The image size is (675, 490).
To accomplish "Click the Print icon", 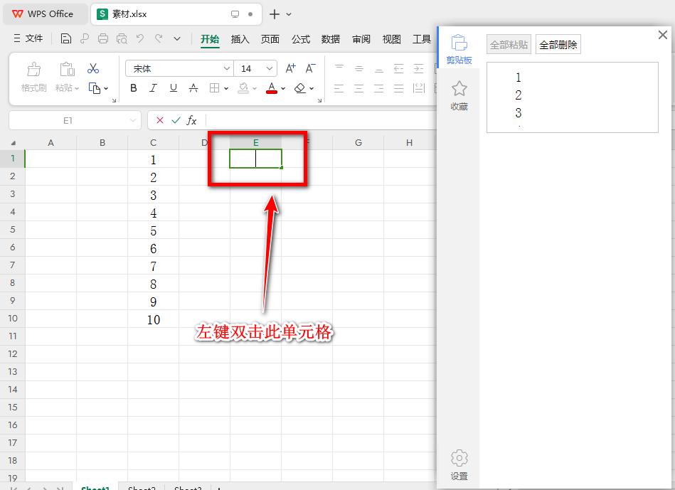I will click(103, 38).
